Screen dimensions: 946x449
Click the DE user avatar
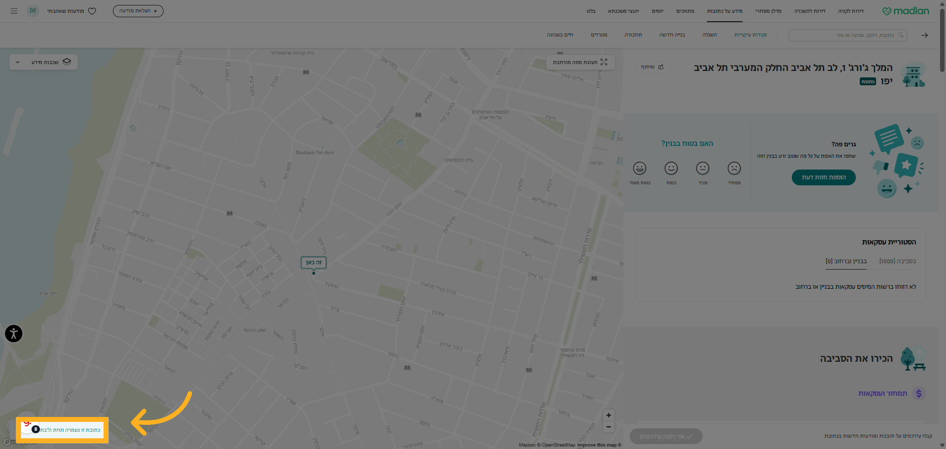point(33,11)
